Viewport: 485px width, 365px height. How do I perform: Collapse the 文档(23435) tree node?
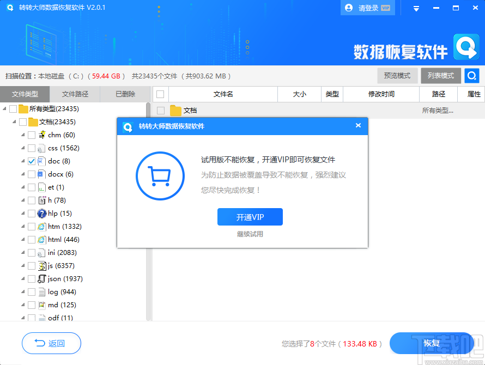point(14,121)
